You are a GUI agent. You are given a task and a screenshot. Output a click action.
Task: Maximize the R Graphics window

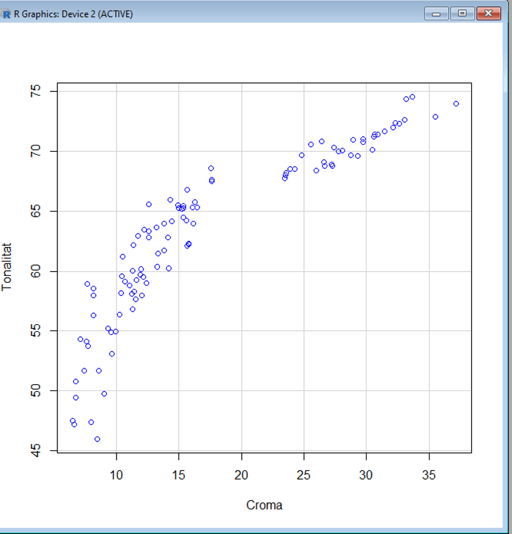462,14
